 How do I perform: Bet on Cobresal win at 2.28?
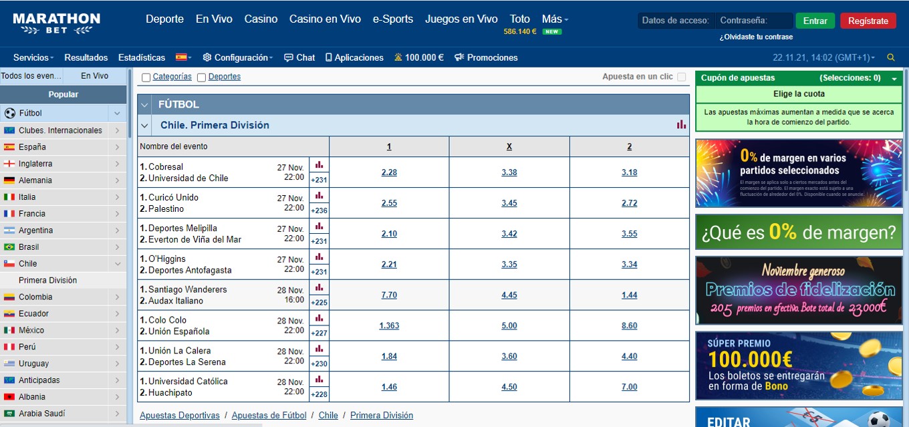(389, 172)
